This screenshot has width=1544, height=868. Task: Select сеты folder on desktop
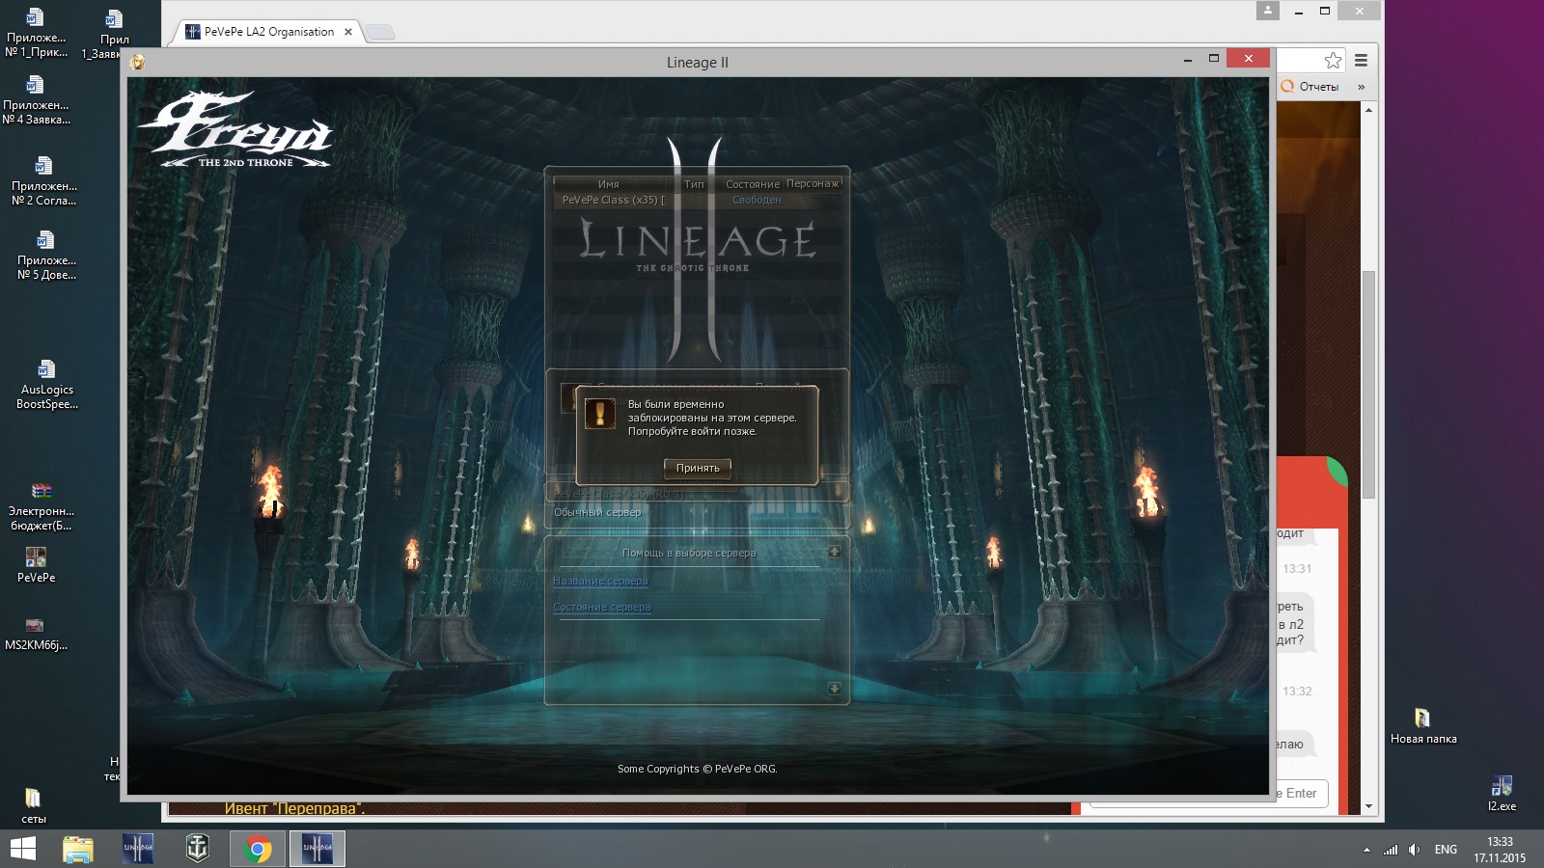click(x=33, y=806)
